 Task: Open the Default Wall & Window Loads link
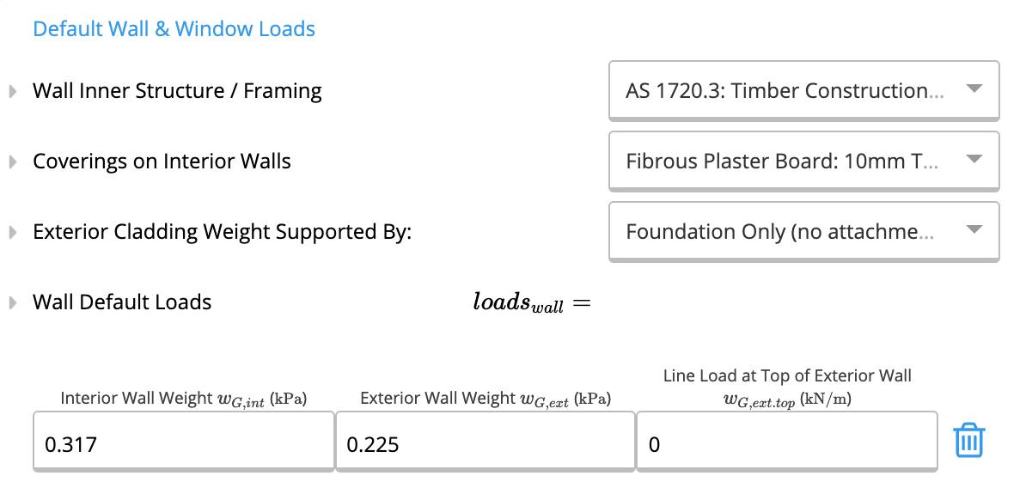(174, 29)
